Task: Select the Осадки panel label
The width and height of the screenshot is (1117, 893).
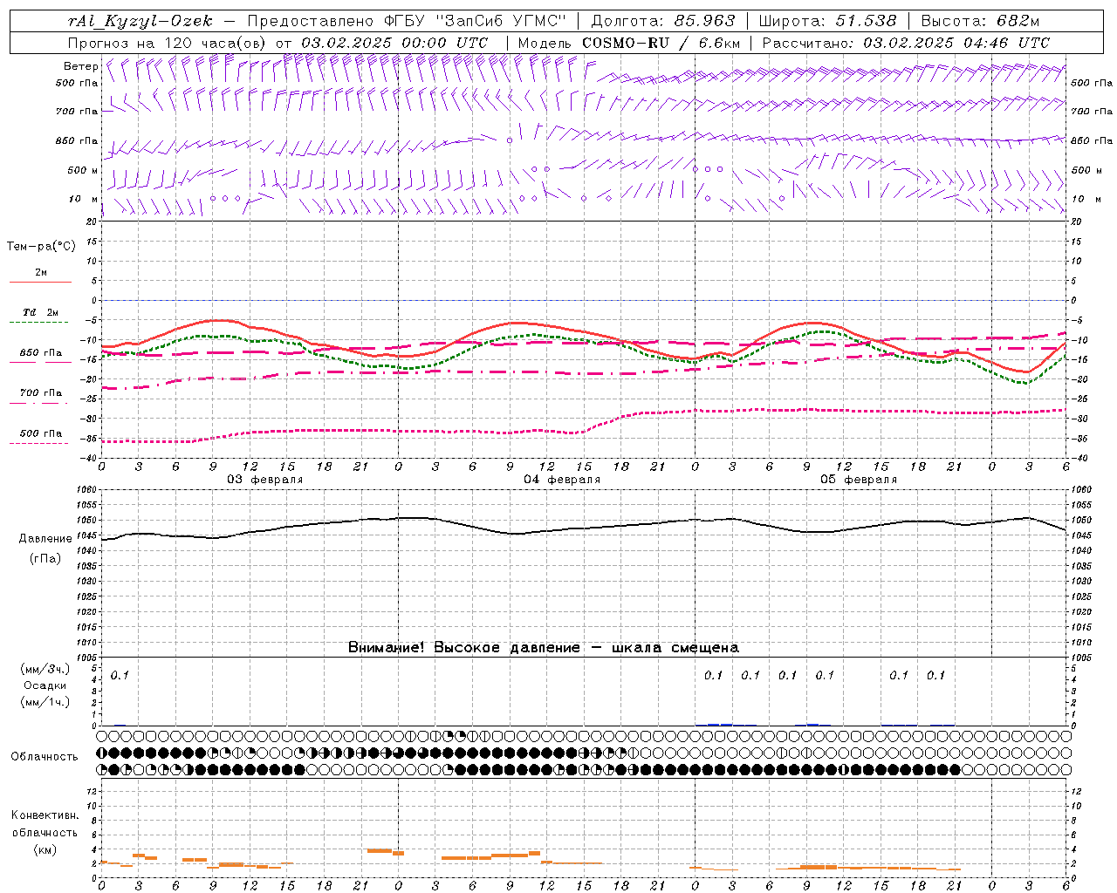Action: pyautogui.click(x=45, y=685)
